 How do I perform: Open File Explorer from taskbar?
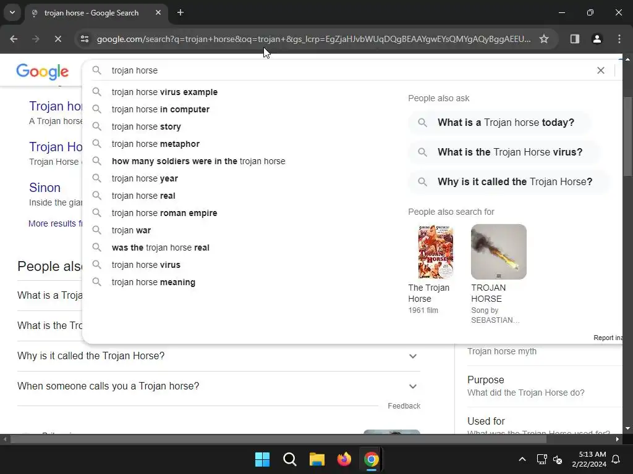pyautogui.click(x=317, y=459)
